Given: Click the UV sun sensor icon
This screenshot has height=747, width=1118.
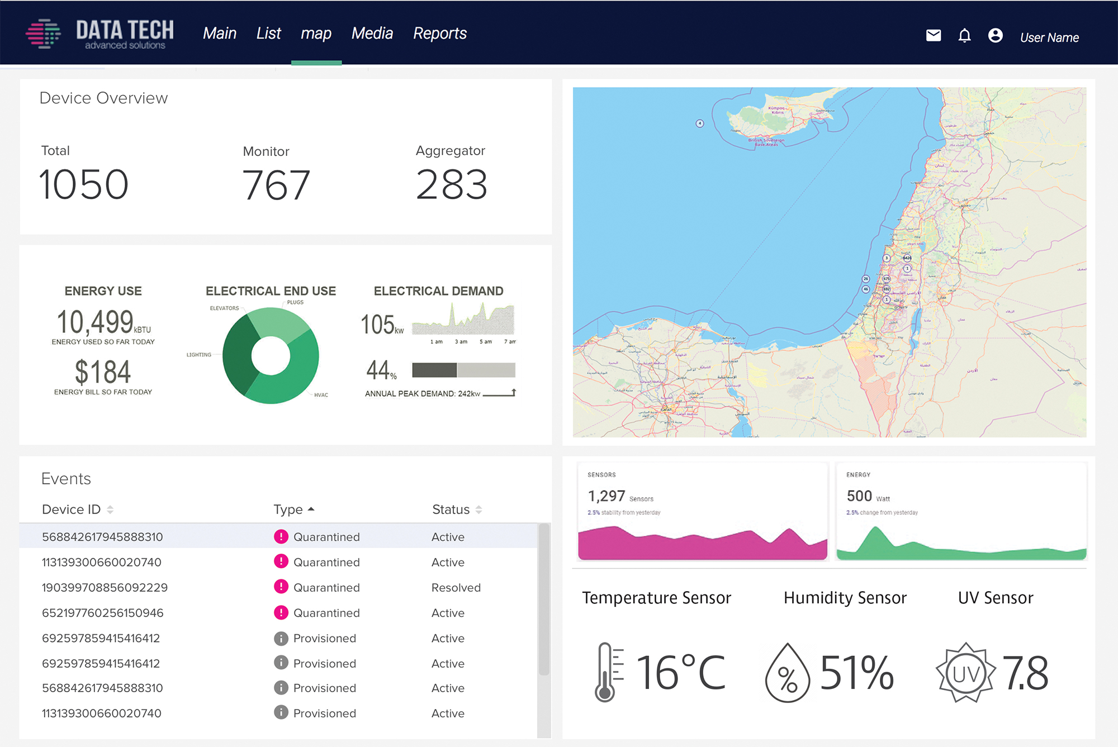Looking at the screenshot, I should (965, 673).
